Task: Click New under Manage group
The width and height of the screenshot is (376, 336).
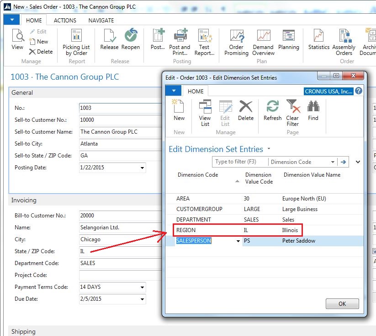Action: tap(39, 42)
